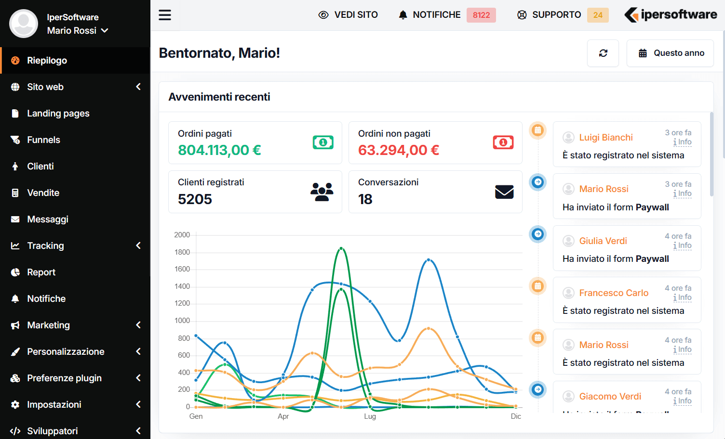The image size is (725, 439).
Task: Open NOTIFICHE with 8122 badge
Action: click(447, 15)
